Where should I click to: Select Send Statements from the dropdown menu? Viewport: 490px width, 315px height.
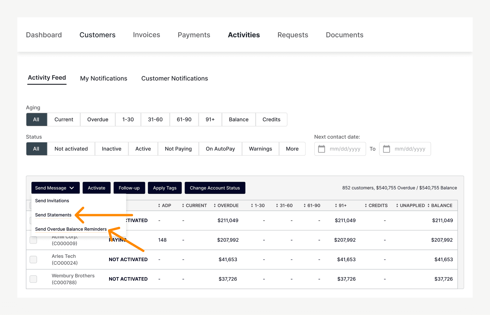tap(53, 215)
